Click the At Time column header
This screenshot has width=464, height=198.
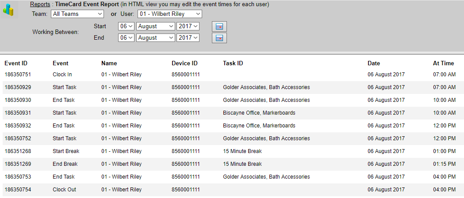[443, 64]
